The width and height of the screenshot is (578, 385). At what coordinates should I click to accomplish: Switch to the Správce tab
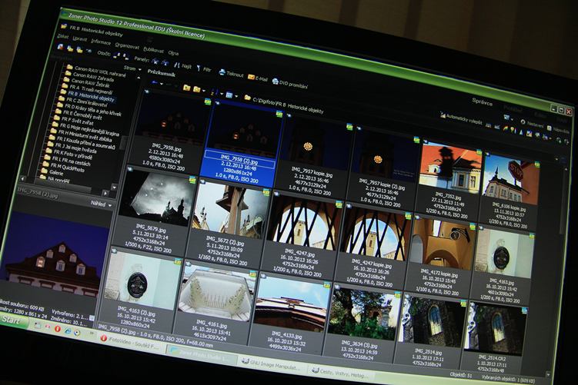[x=482, y=102]
